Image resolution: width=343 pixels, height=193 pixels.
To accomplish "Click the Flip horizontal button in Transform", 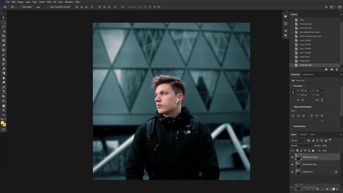I will point(317,100).
